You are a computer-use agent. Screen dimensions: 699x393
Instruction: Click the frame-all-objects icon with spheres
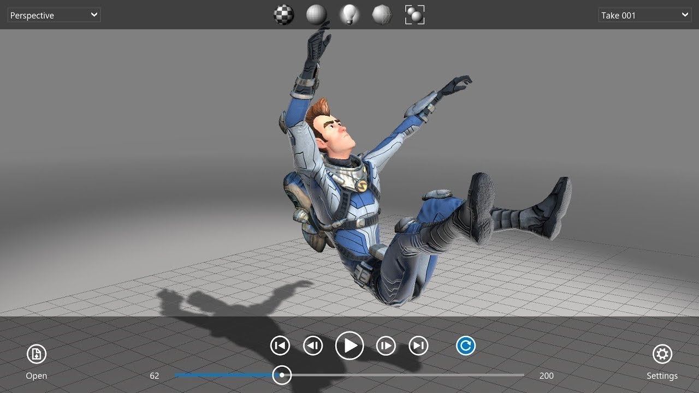click(415, 15)
